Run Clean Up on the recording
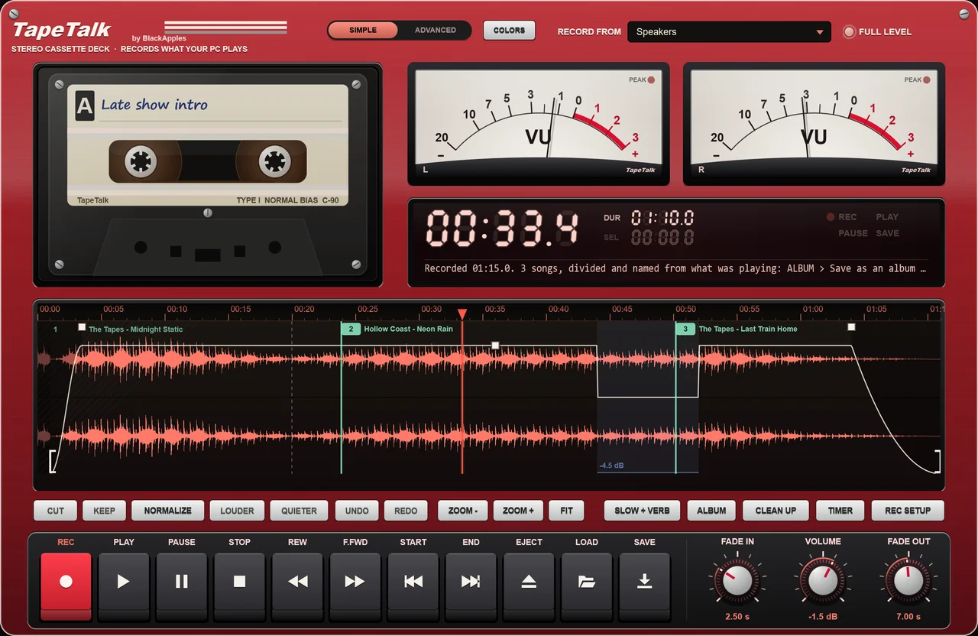 pos(776,511)
